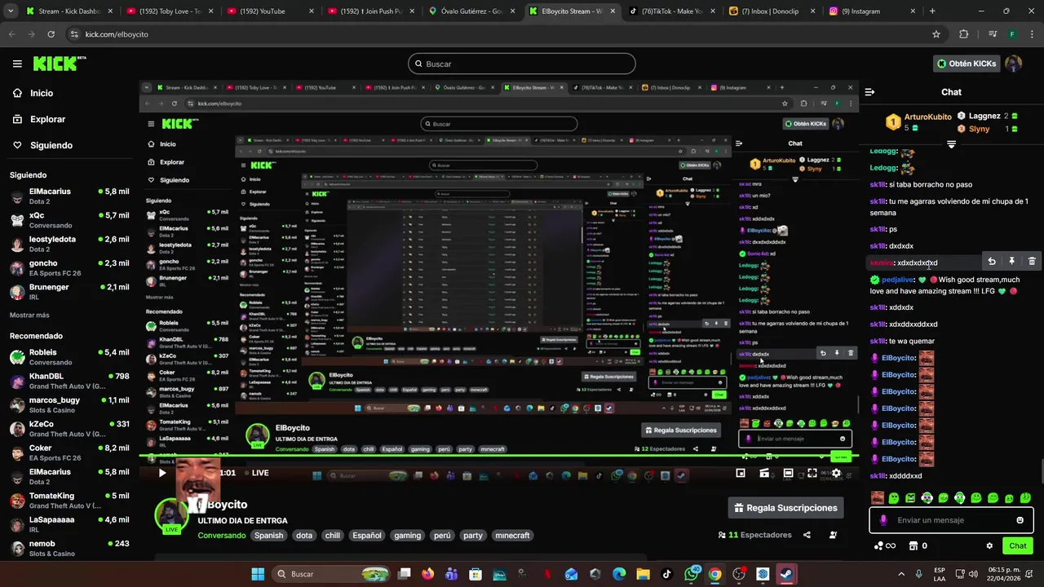The image size is (1044, 587).
Task: Open player settings gear
Action: 836,473
